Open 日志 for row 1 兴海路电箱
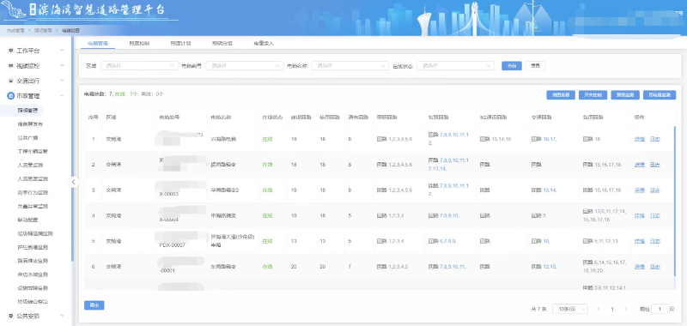Screen dimensions: 687x326 [654, 139]
